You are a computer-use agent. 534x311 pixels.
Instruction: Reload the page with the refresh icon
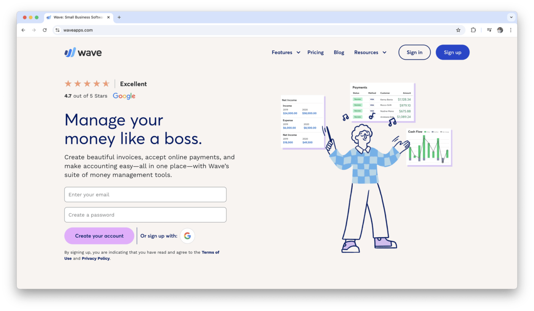pyautogui.click(x=44, y=30)
